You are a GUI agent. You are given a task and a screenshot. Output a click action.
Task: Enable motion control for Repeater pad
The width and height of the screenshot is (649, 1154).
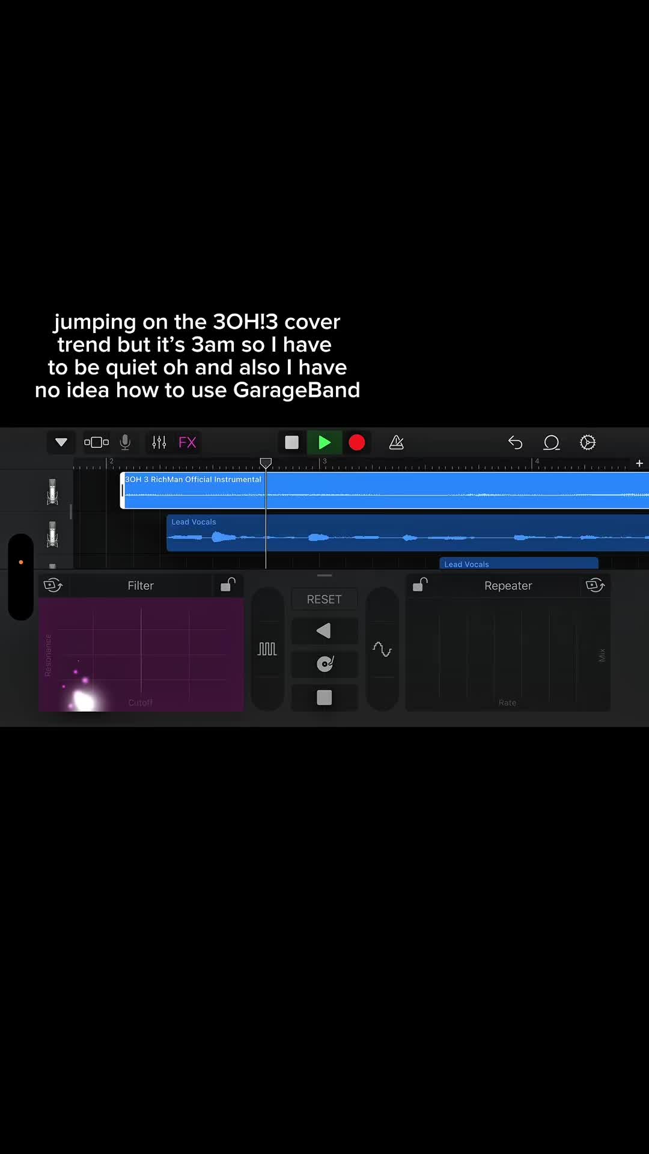click(595, 585)
